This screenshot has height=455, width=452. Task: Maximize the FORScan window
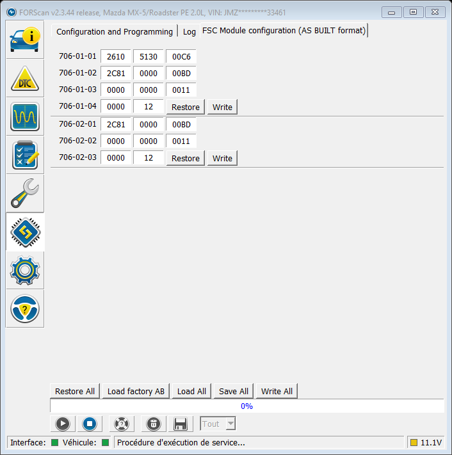pos(413,12)
